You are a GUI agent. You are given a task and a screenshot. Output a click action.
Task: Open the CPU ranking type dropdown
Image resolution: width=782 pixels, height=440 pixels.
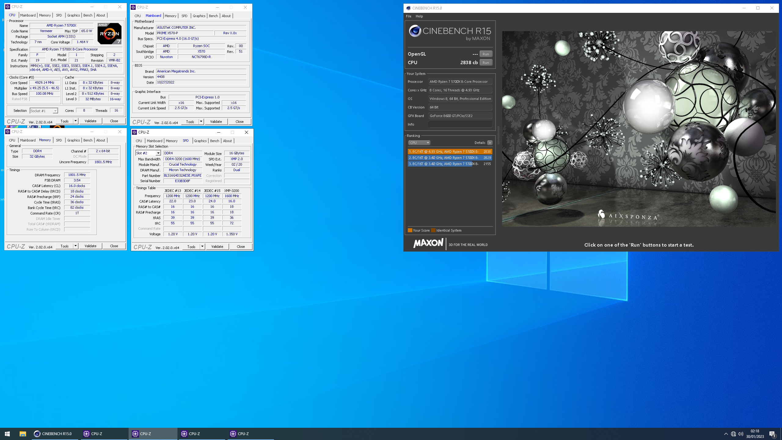click(419, 143)
